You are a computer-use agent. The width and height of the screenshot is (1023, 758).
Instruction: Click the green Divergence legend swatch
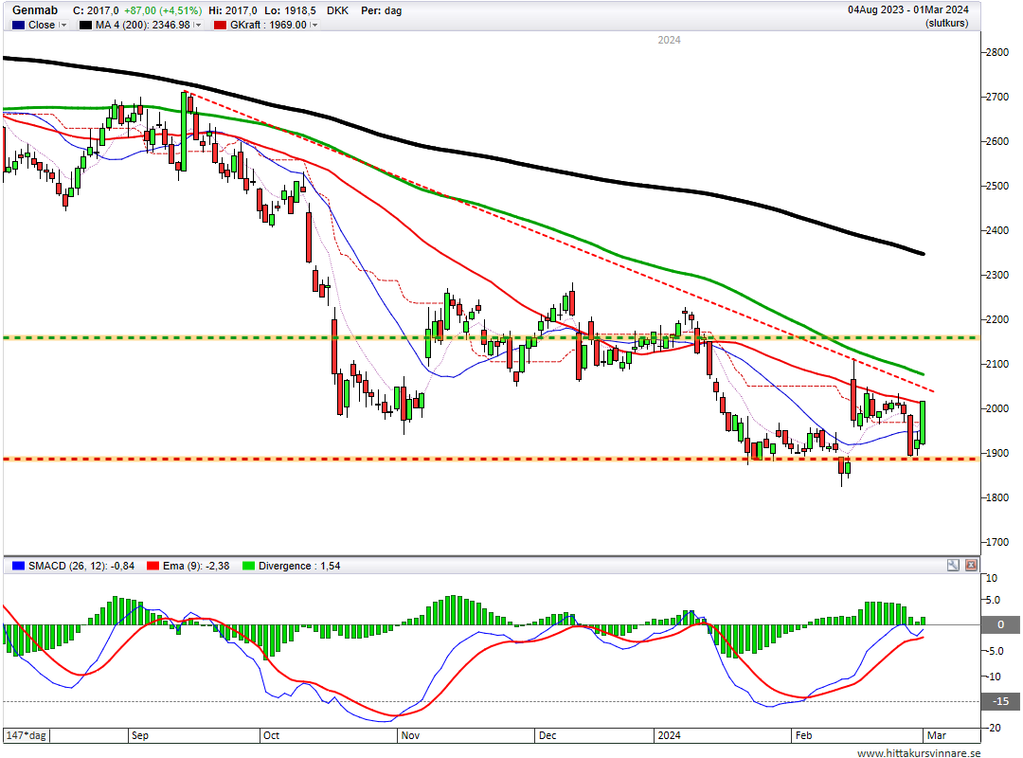tap(248, 566)
